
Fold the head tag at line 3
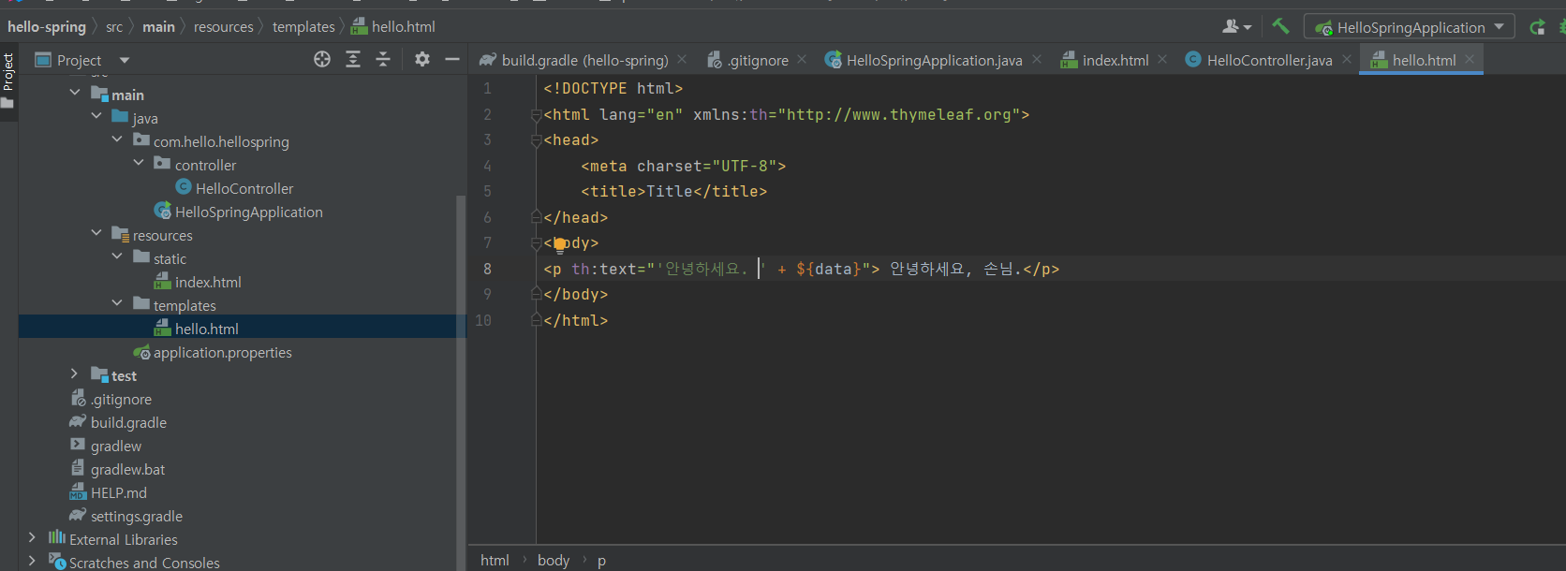pyautogui.click(x=536, y=140)
